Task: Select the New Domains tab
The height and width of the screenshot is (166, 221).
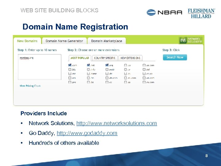Action: [x=27, y=41]
